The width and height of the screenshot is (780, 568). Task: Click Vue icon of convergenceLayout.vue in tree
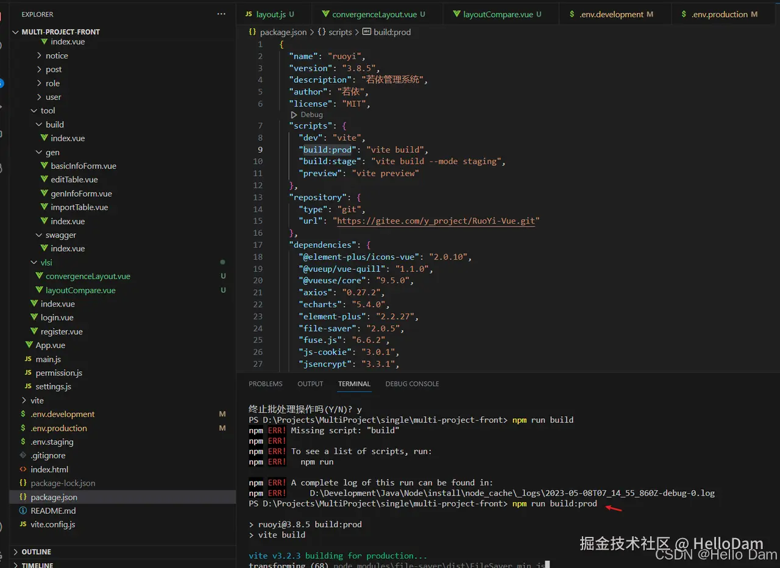coord(39,276)
